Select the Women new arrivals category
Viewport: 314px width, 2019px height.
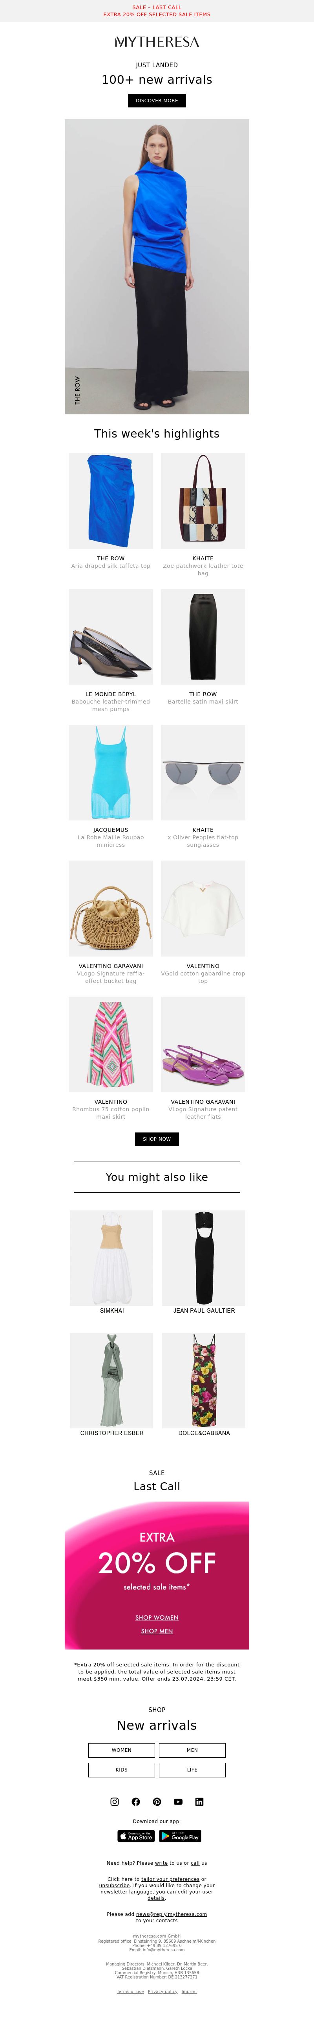click(122, 1750)
